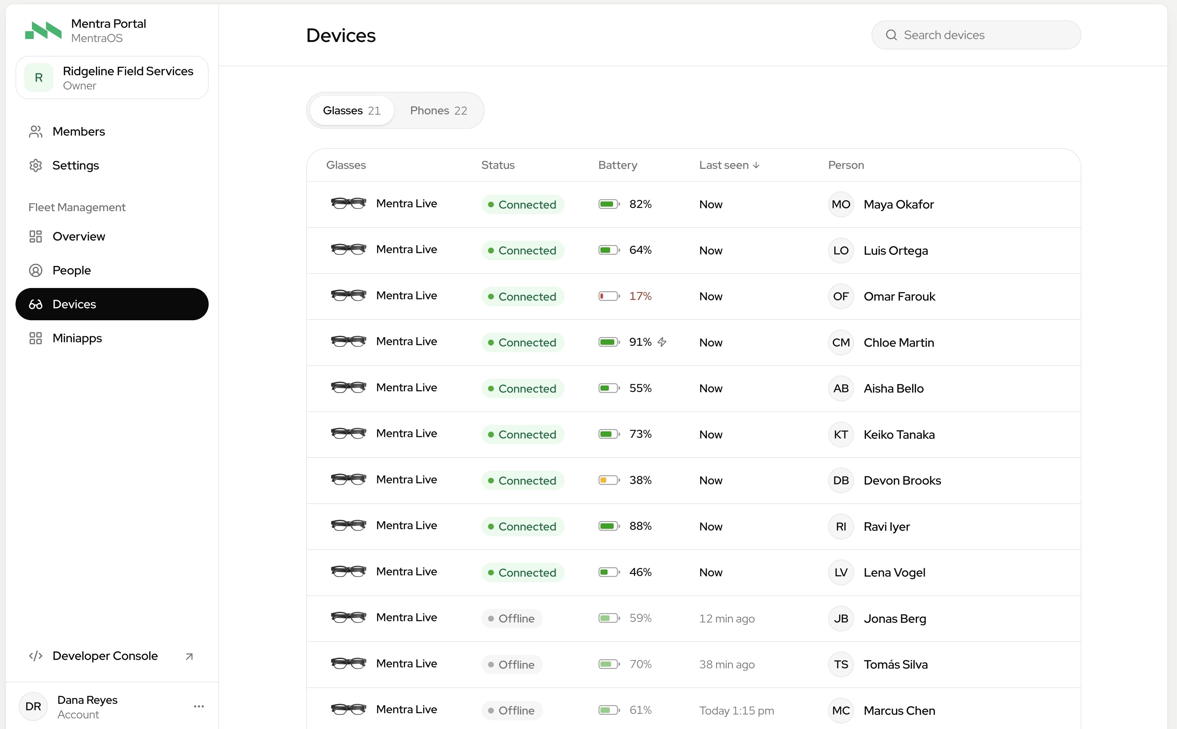This screenshot has width=1177, height=729.
Task: Click the LO avatar for Luis Ortega
Action: (x=841, y=250)
